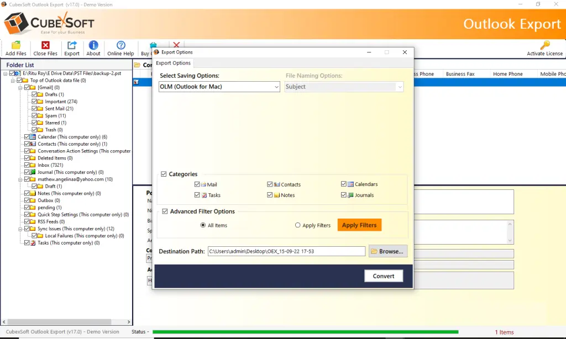Select the Inbox folder icon
This screenshot has height=339, width=566.
(x=33, y=165)
